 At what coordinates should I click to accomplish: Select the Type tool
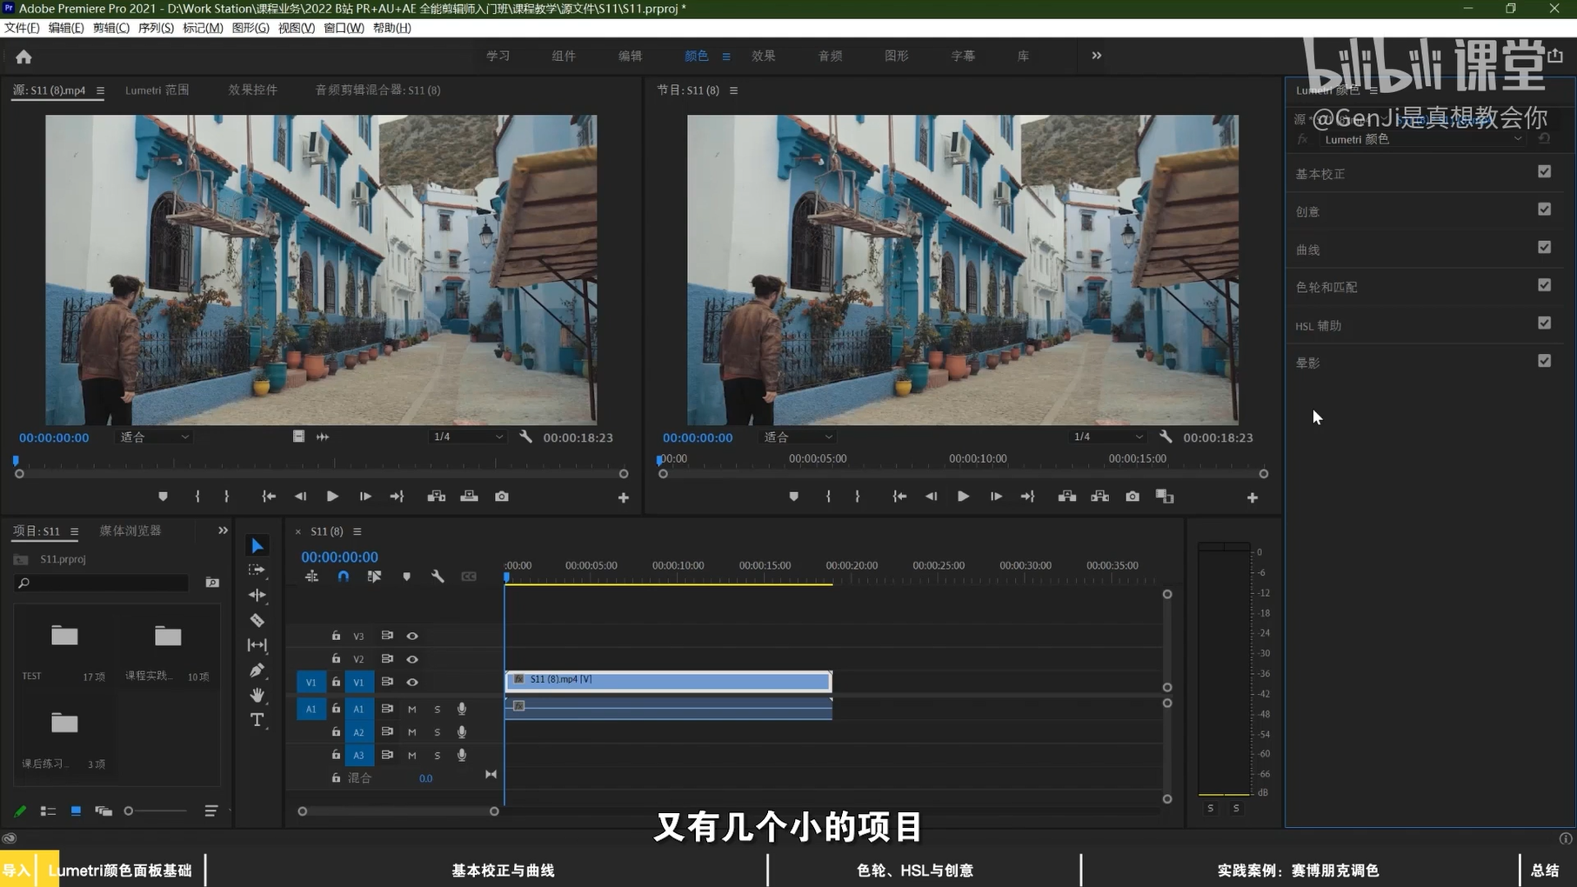click(257, 720)
